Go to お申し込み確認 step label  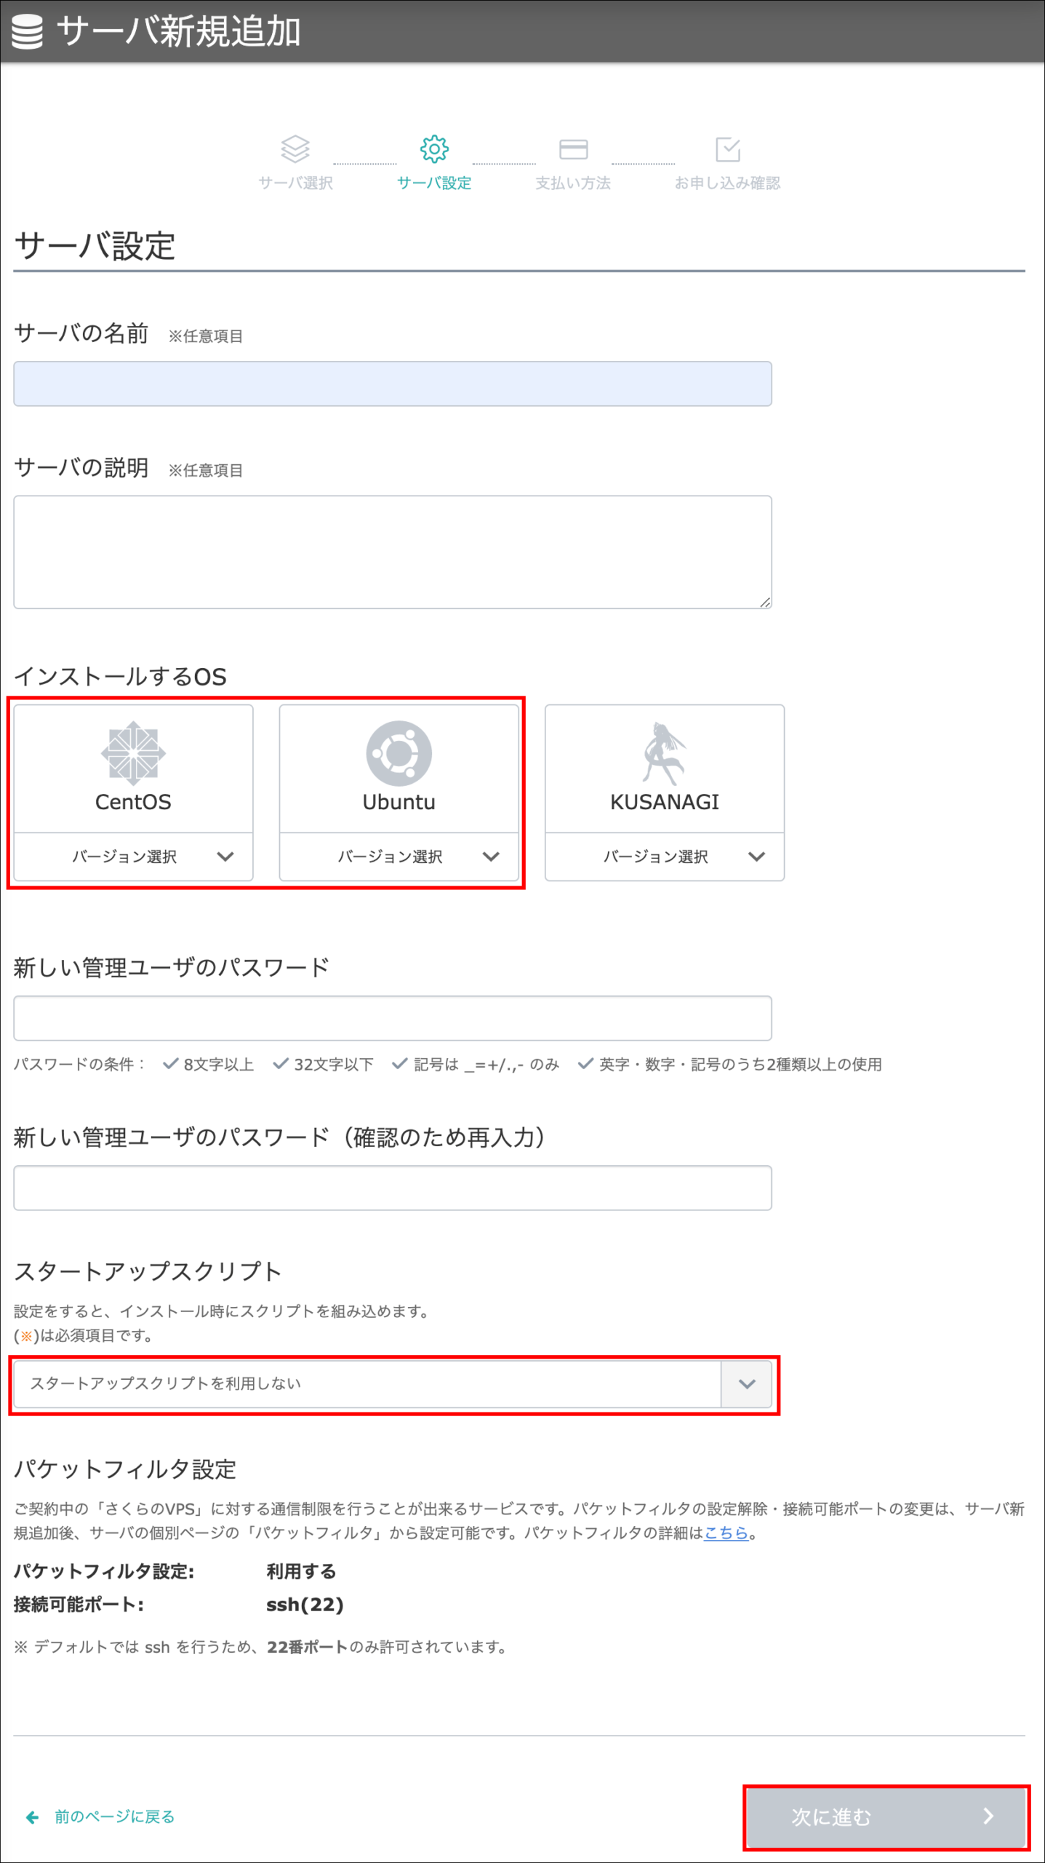pos(727,183)
